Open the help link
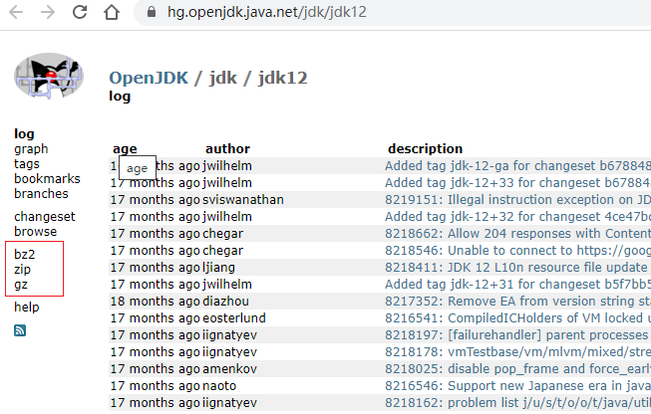The width and height of the screenshot is (651, 414). click(27, 308)
